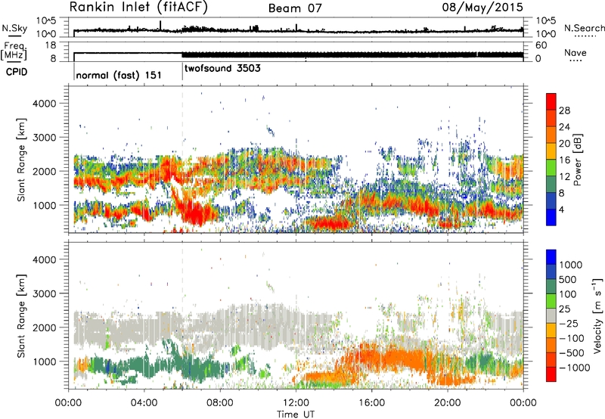Click the '500' tick on the Velocity scale
The height and width of the screenshot is (419, 605).
click(568, 280)
